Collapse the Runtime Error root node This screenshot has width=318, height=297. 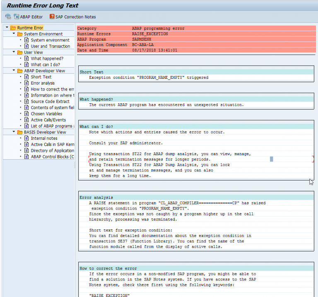click(x=7, y=28)
